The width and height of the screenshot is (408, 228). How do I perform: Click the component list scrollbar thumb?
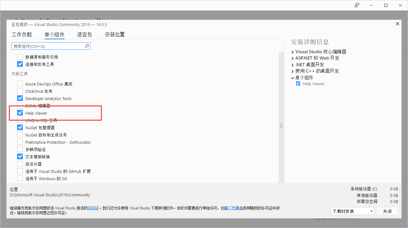pyautogui.click(x=281, y=126)
